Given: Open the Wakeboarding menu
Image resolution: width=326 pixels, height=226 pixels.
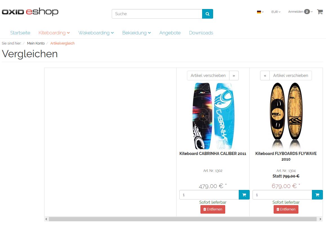Looking at the screenshot, I should click(x=96, y=33).
